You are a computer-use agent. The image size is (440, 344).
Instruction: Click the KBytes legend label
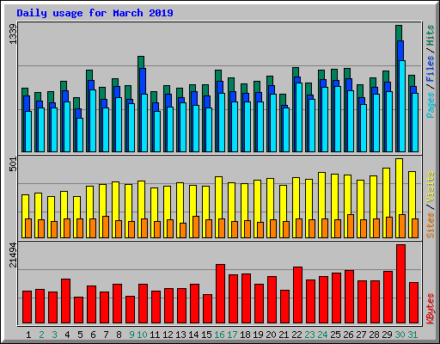430,309
